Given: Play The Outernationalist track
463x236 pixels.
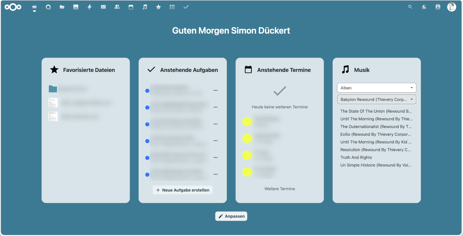Looking at the screenshot, I should pyautogui.click(x=377, y=126).
